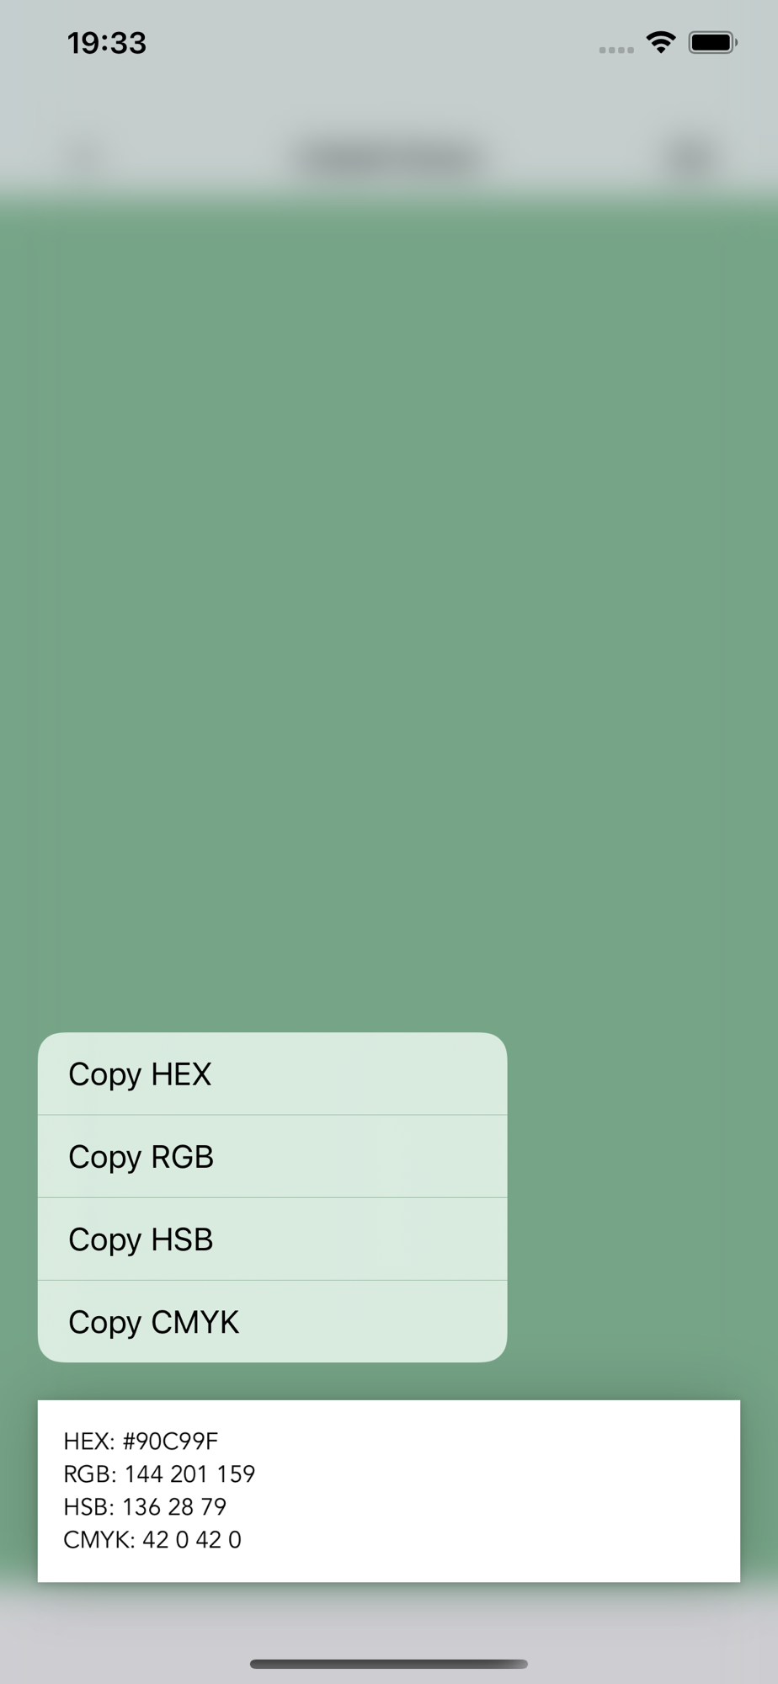
Task: Tap the cellular signal dots indicator
Action: click(616, 51)
